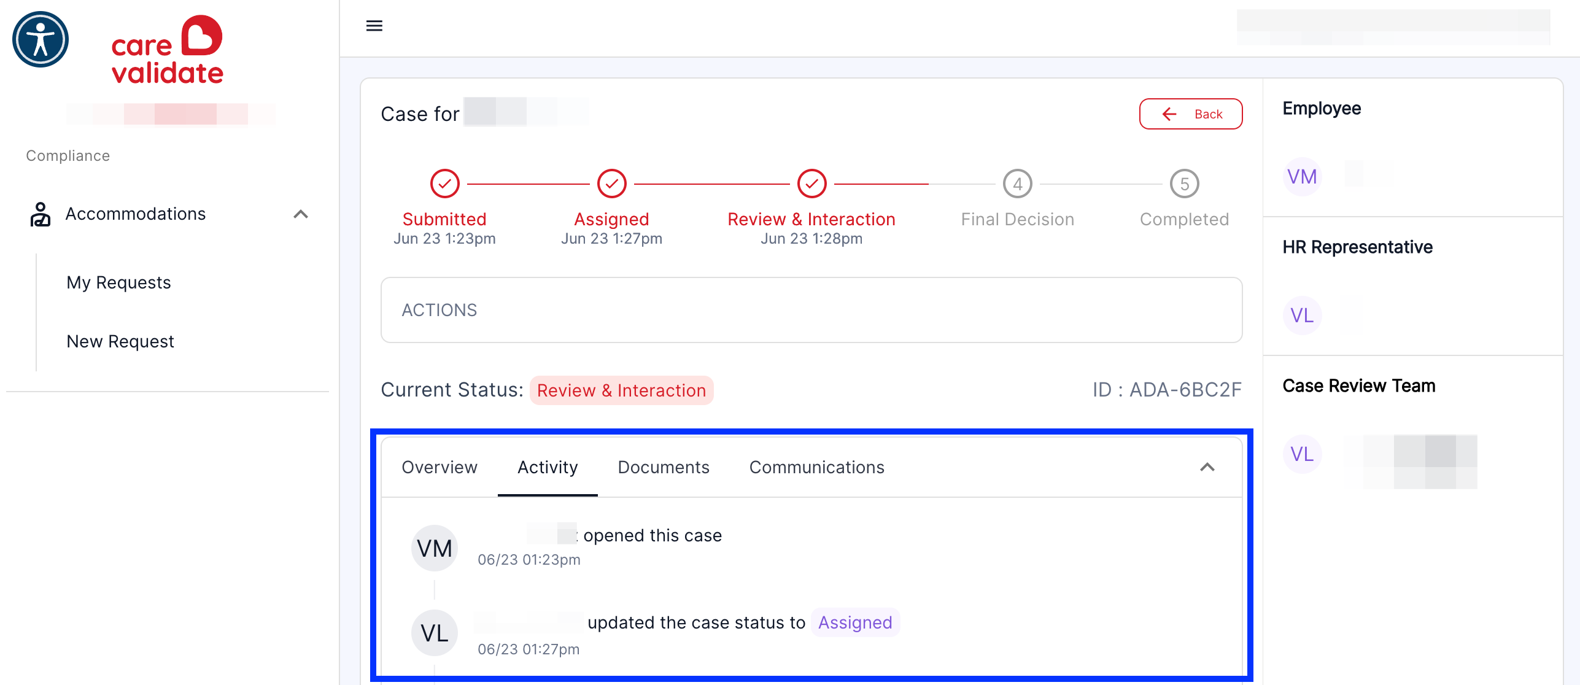Click step 4 Final Decision circle

coord(1018,184)
